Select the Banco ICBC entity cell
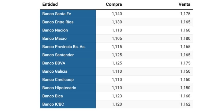This screenshot has width=224, height=112. (x=53, y=104)
